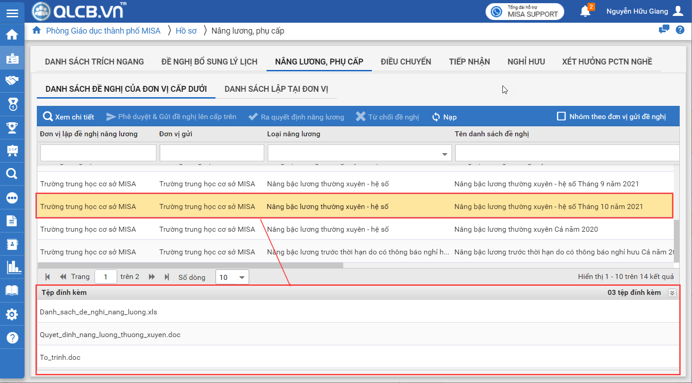Click the blue help question mark icon

[680, 30]
